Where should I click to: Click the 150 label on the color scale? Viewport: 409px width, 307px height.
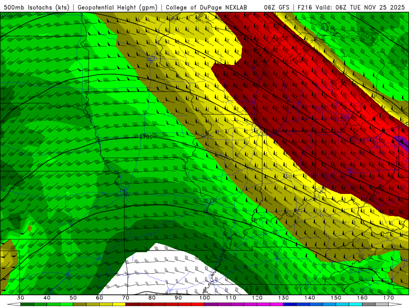click(x=336, y=298)
